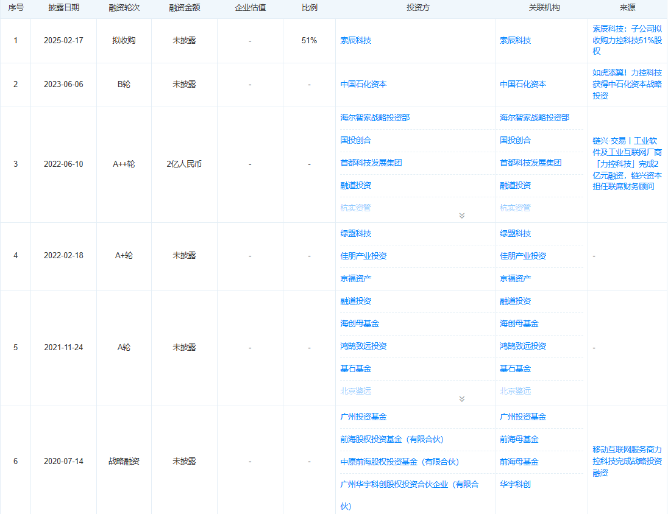Open the 海创母基金 link
668x514 pixels.
coord(360,323)
